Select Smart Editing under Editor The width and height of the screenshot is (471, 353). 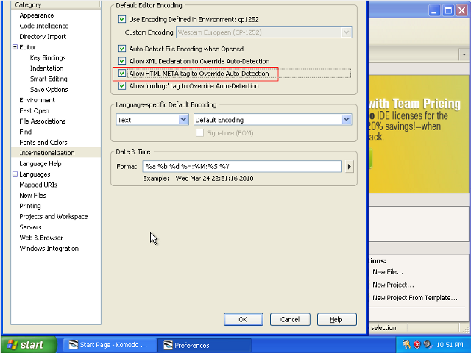tap(49, 79)
